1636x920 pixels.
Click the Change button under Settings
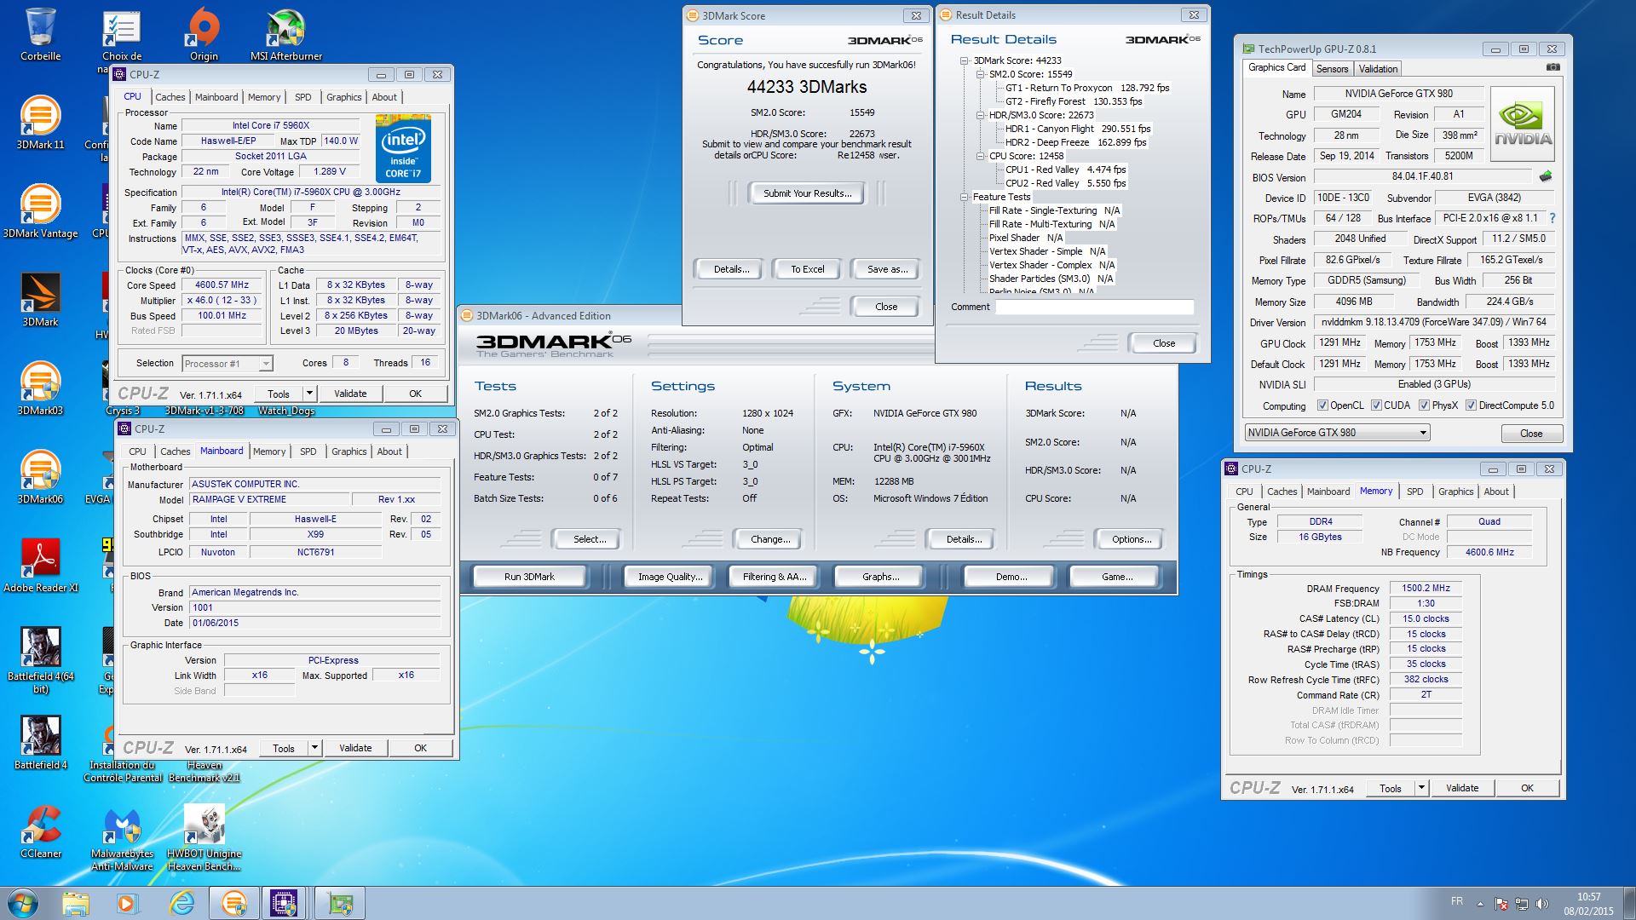click(770, 539)
